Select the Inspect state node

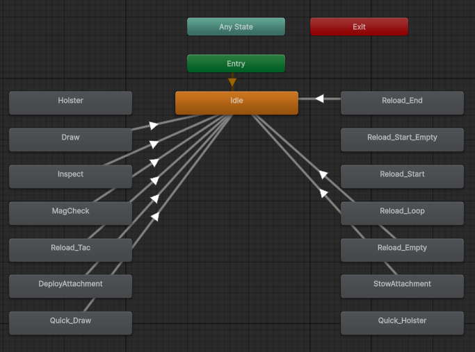[x=70, y=176]
